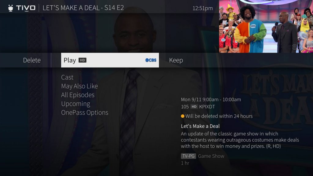Click the Game Show genre label
The image size is (313, 176).
pos(211,156)
